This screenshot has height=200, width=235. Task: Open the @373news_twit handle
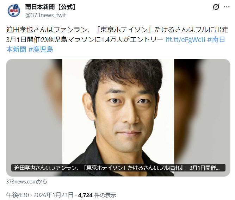[x=45, y=15]
